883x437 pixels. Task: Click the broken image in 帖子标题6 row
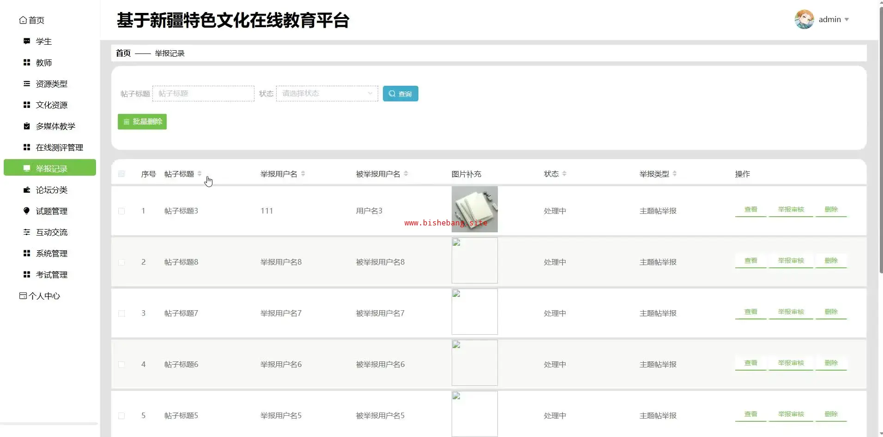(x=475, y=363)
